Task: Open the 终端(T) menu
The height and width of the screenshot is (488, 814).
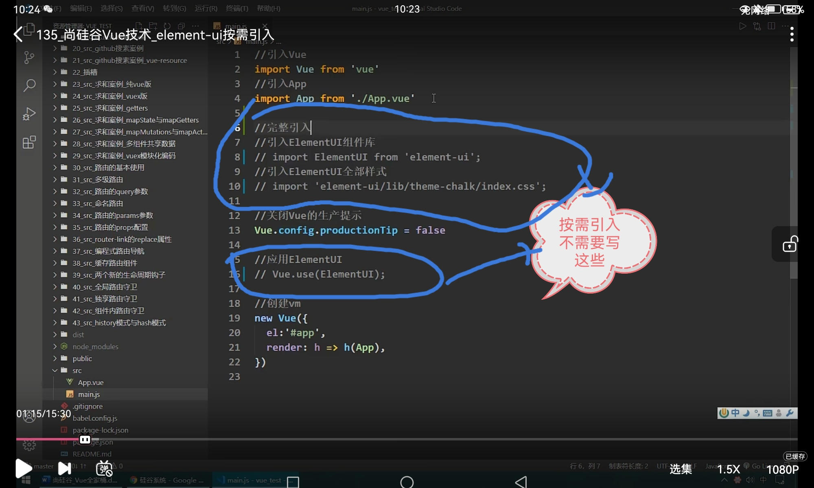Action: 236,9
